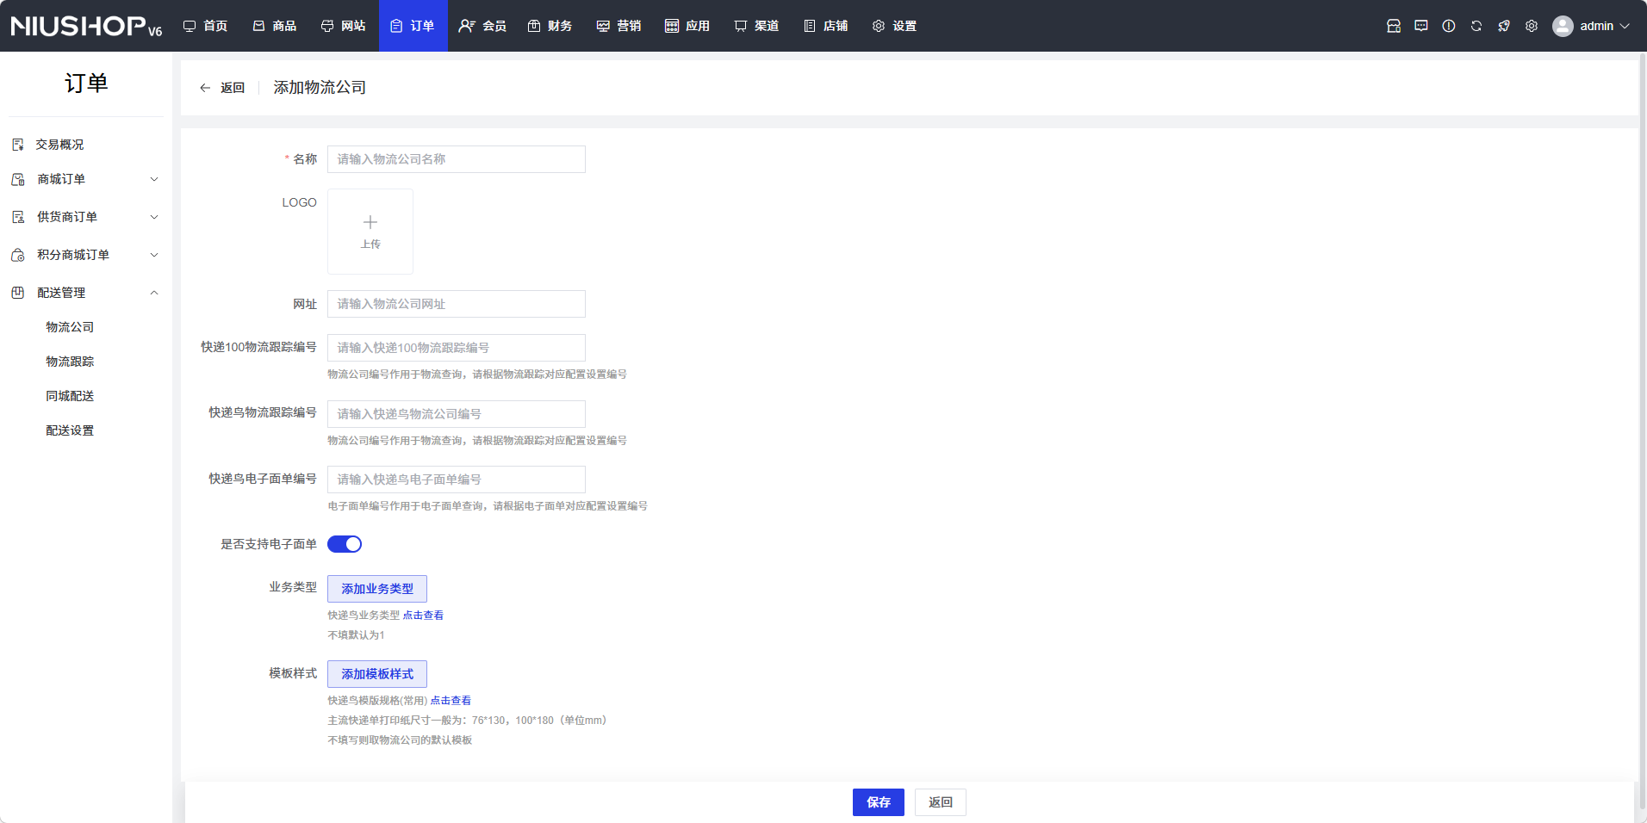Image resolution: width=1647 pixels, height=823 pixels.
Task: Select 物流跟踪 in the sidebar
Action: coord(70,362)
